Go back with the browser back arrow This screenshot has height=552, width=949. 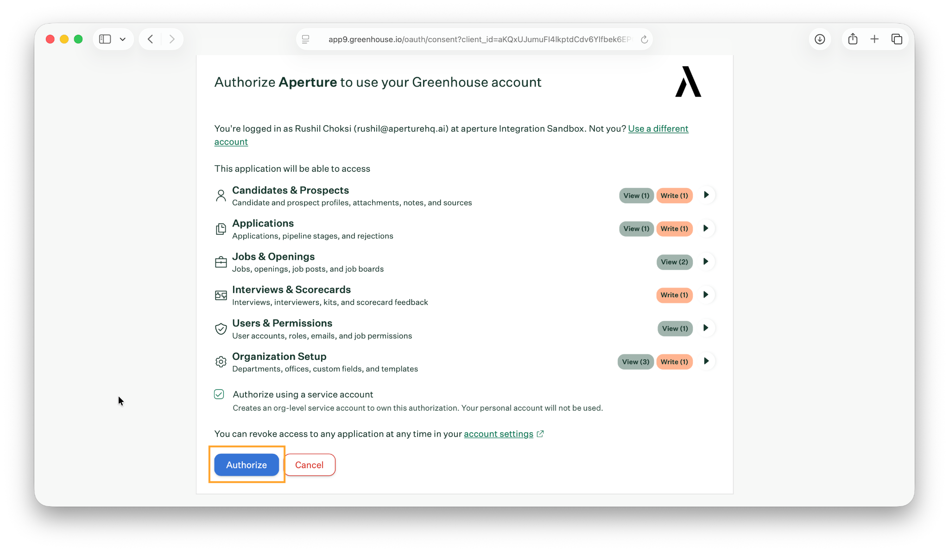(x=150, y=39)
